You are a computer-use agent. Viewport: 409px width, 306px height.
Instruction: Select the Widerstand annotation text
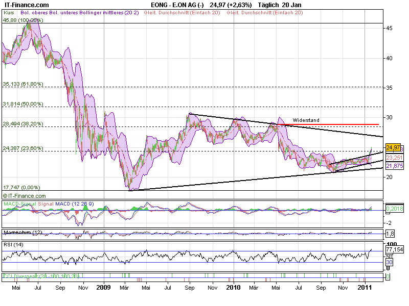pyautogui.click(x=306, y=120)
